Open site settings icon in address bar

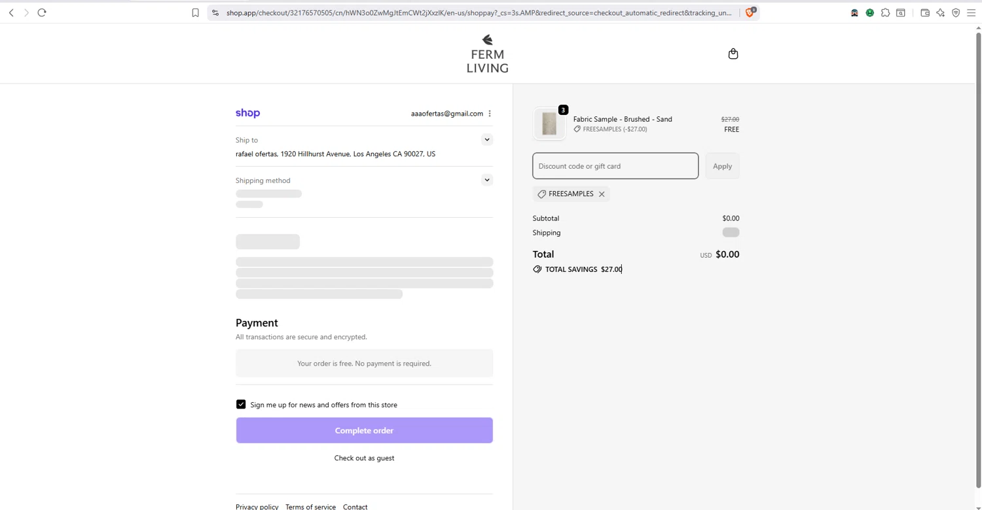click(215, 12)
